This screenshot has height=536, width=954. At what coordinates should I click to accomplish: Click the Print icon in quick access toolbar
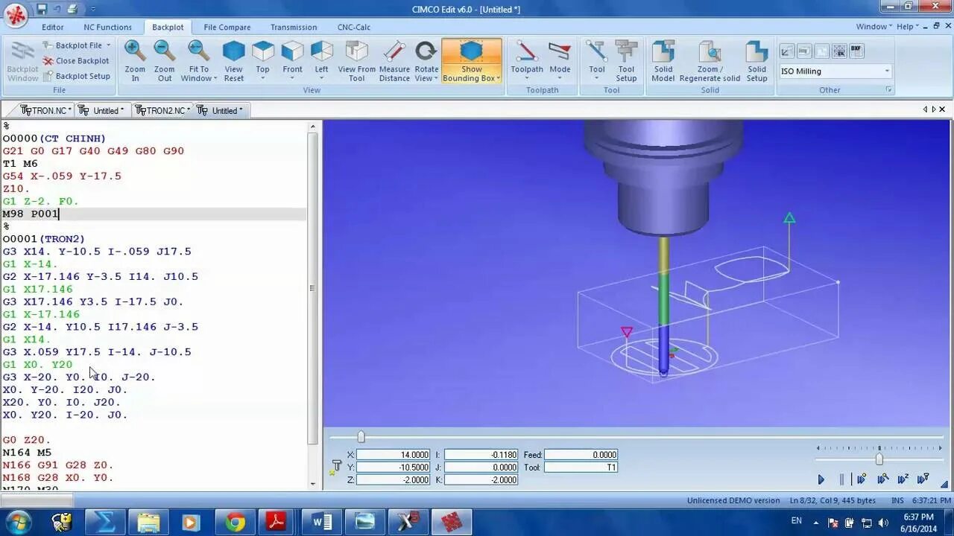(72, 9)
